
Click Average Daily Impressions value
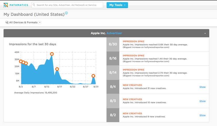(51, 93)
